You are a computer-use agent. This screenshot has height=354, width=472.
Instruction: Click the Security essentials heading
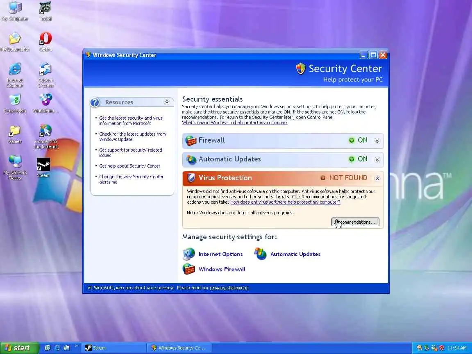coord(212,99)
